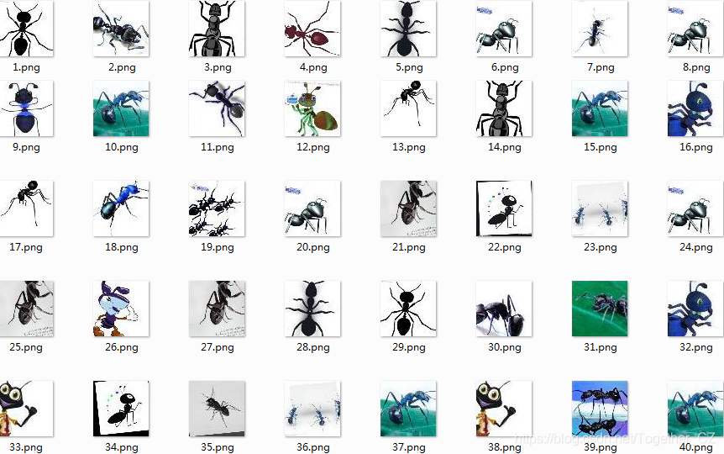724x454 pixels.
Task: Choose the 5.png silhouette thumbnail
Action: click(x=408, y=29)
